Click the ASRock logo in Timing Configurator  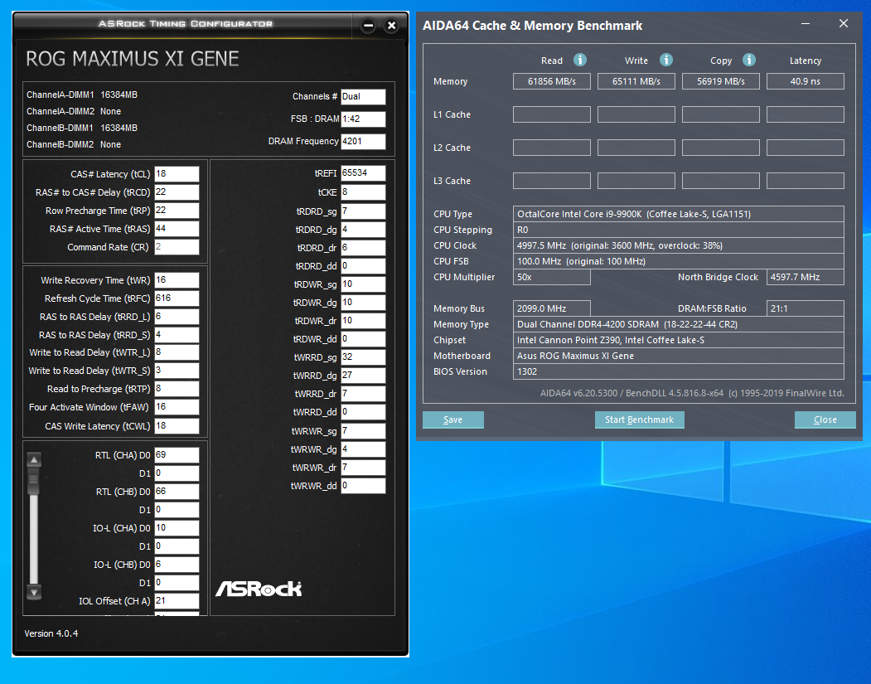coord(259,589)
